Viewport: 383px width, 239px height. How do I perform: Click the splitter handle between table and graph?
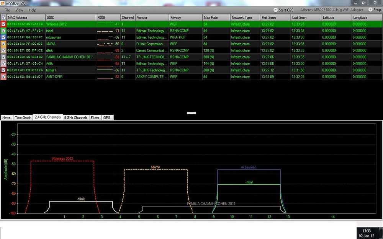(x=191, y=113)
